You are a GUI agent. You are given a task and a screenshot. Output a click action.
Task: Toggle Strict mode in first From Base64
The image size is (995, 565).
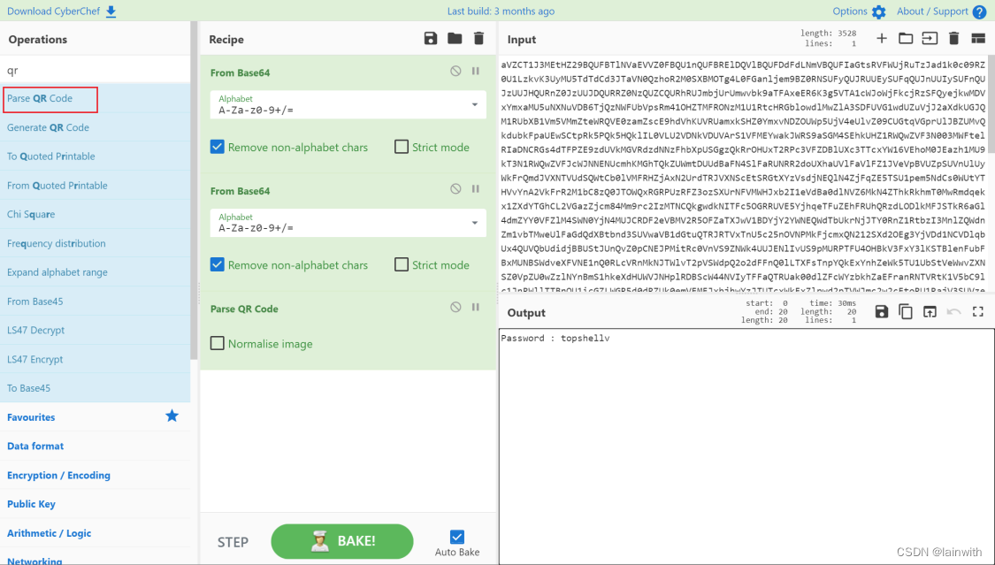[x=401, y=147]
